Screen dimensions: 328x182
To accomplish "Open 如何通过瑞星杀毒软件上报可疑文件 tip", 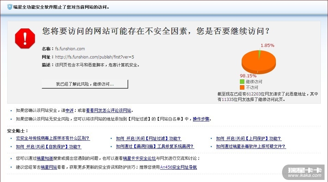I will tap(251, 146).
